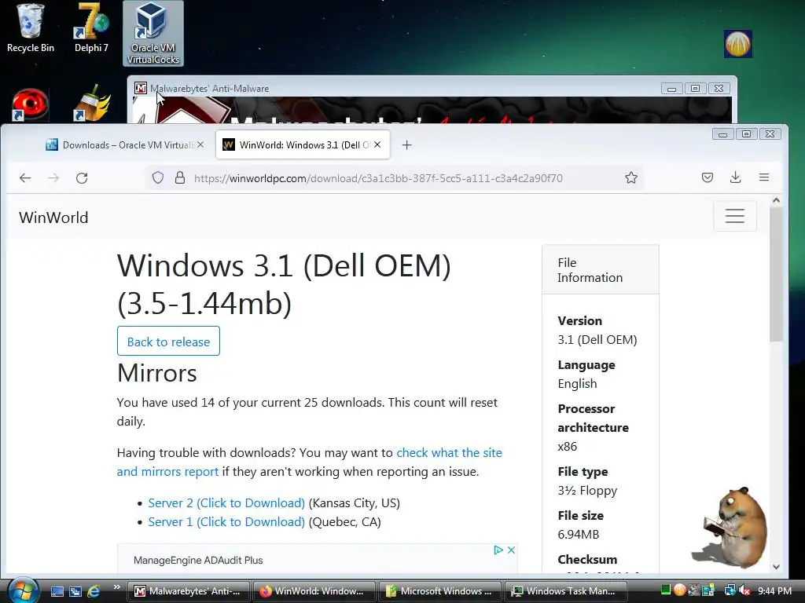This screenshot has width=805, height=603.
Task: Expand the Quick Launch overflow chevron
Action: pos(116,587)
